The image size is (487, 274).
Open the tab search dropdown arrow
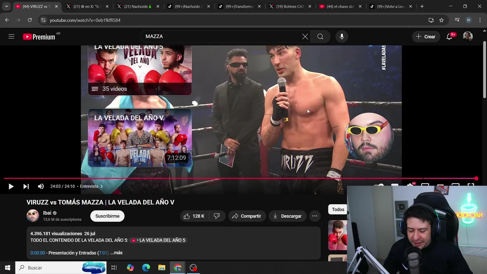(6, 6)
